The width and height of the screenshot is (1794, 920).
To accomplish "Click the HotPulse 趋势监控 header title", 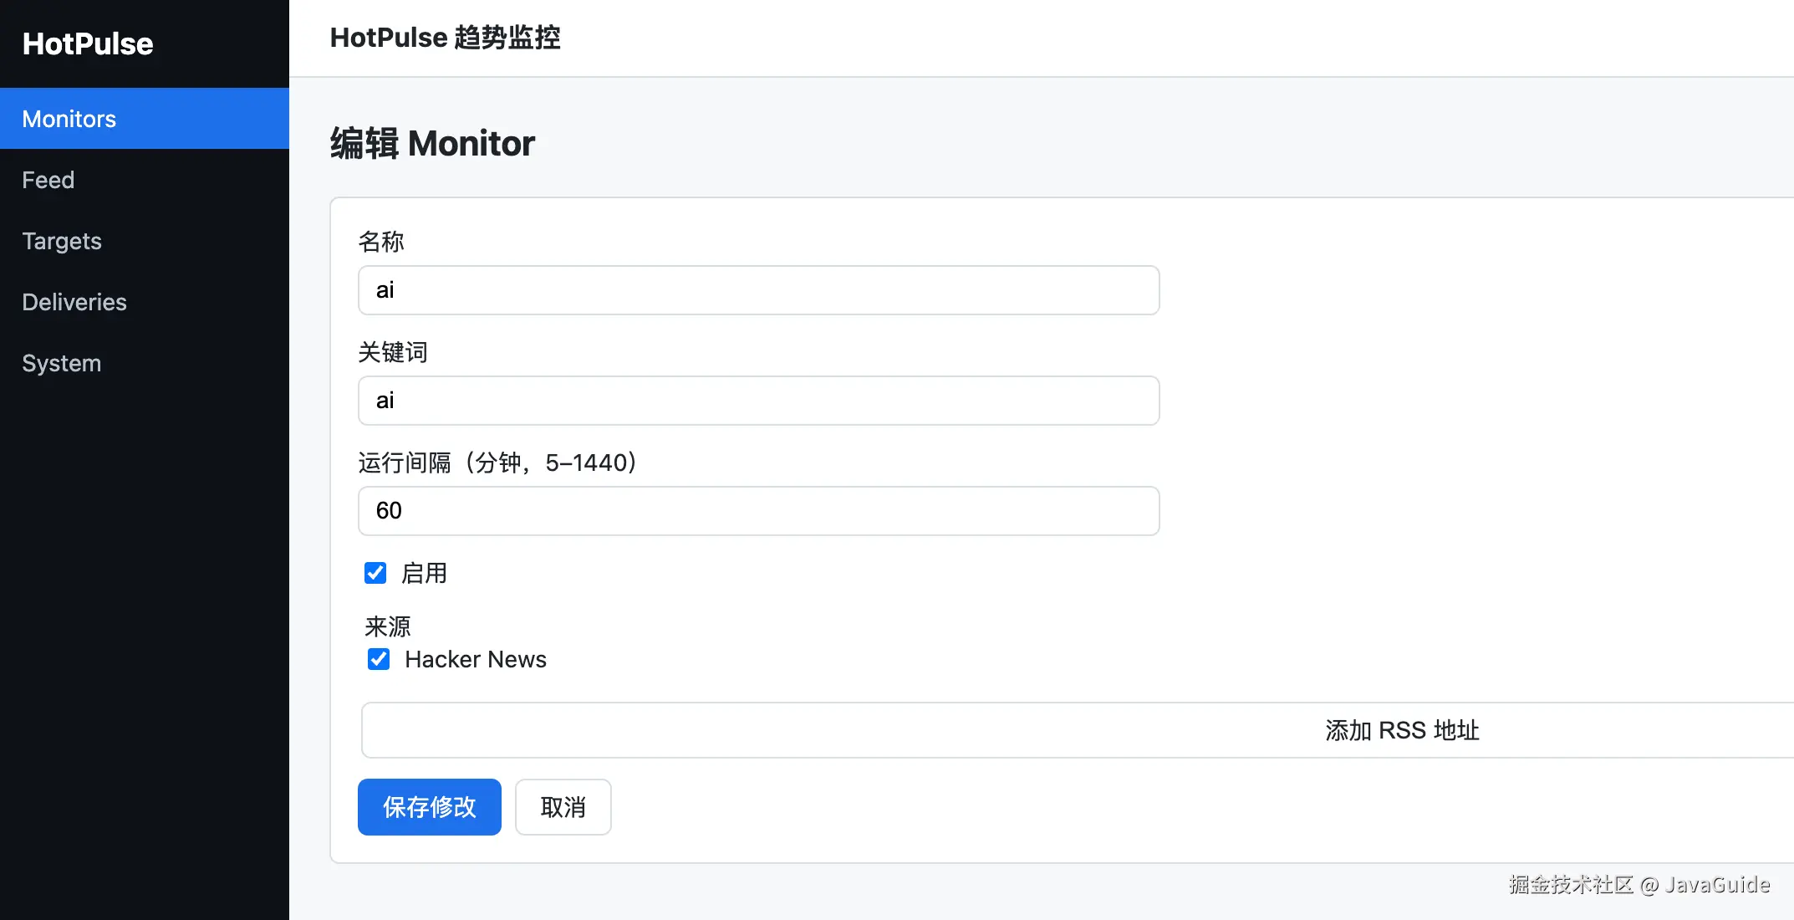I will (x=445, y=38).
